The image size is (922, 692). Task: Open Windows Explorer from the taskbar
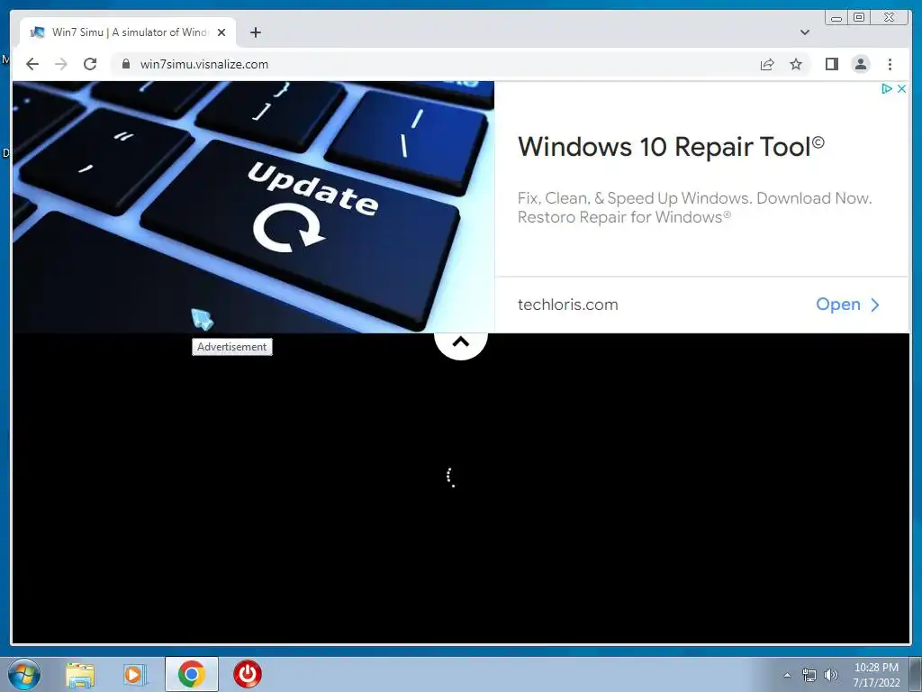[80, 674]
